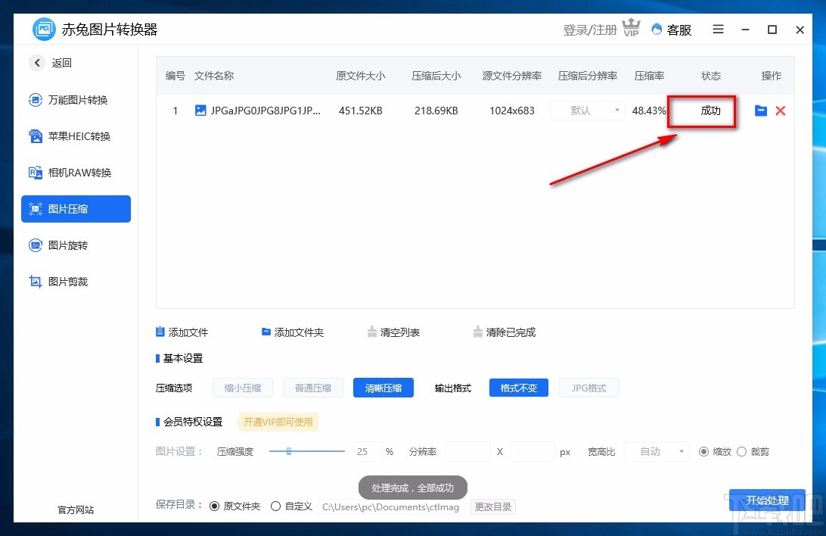Remove the file using the red X icon
Viewport: 826px width, 536px height.
(x=781, y=111)
